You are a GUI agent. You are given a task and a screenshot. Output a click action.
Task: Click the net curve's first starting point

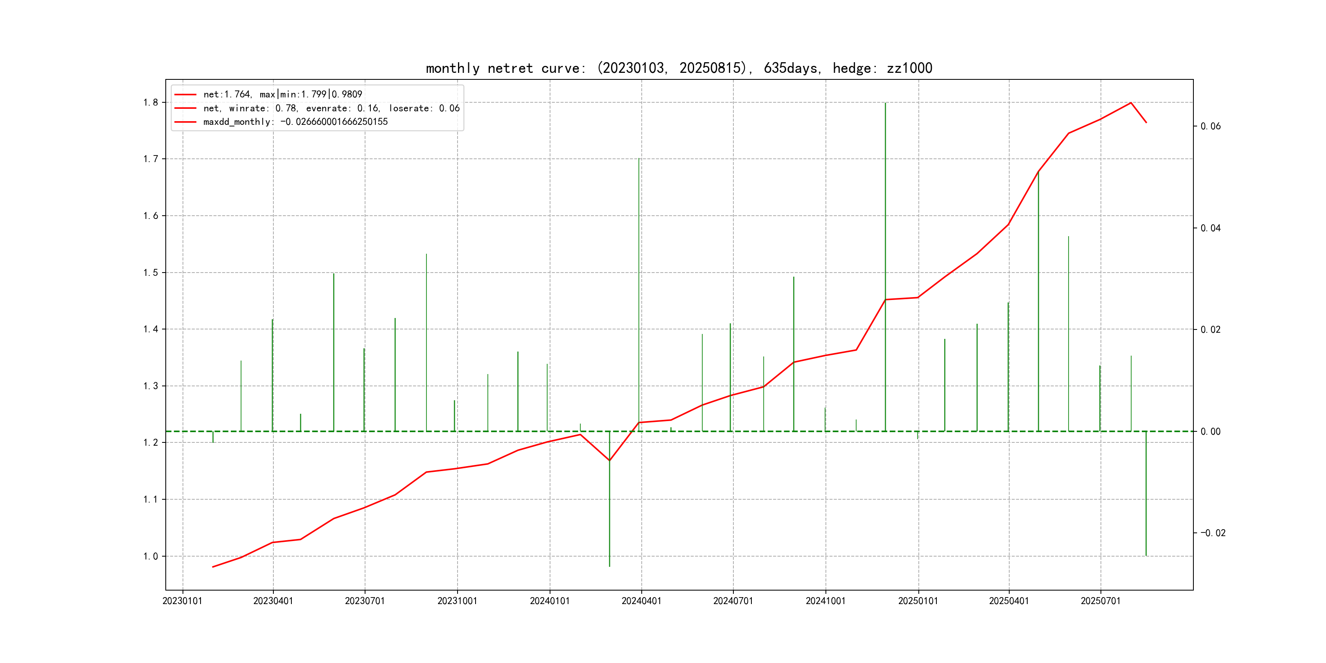point(212,567)
